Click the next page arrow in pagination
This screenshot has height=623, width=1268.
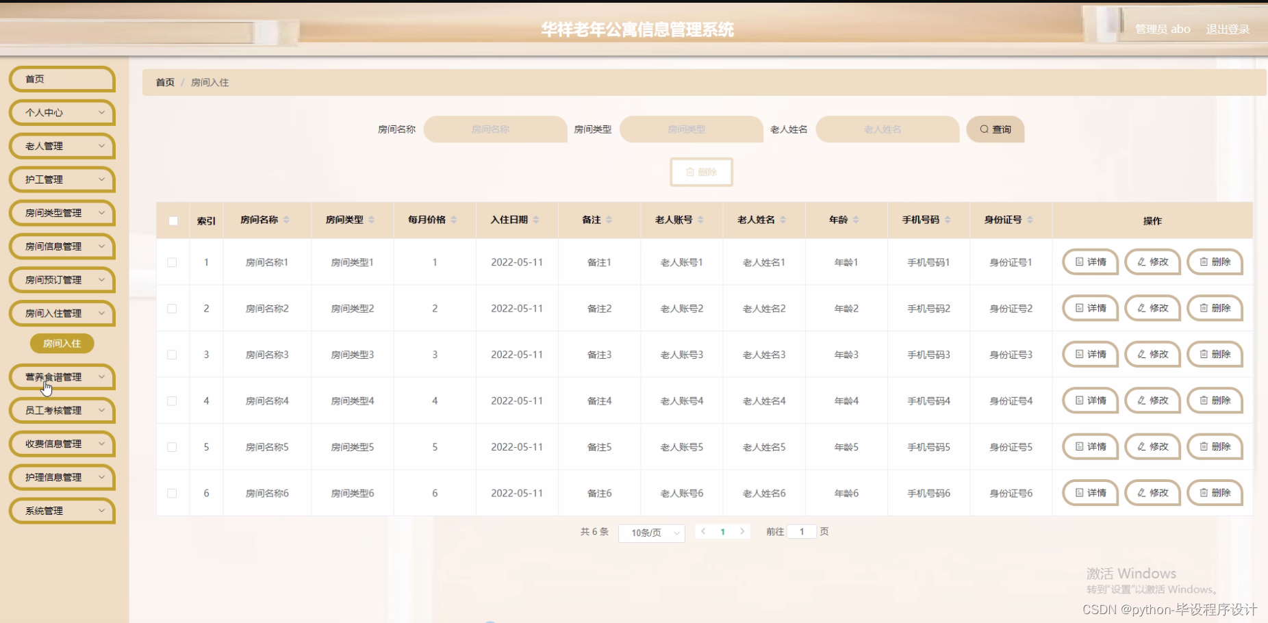pos(743,531)
